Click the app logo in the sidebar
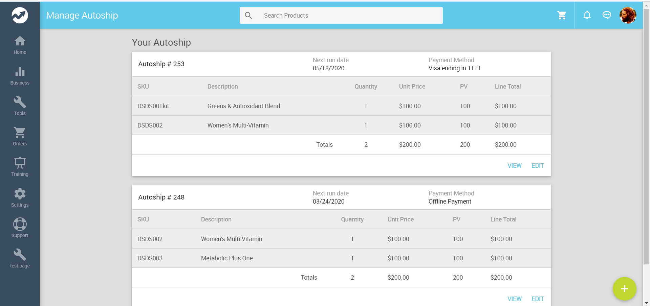This screenshot has width=650, height=306. 20,15
